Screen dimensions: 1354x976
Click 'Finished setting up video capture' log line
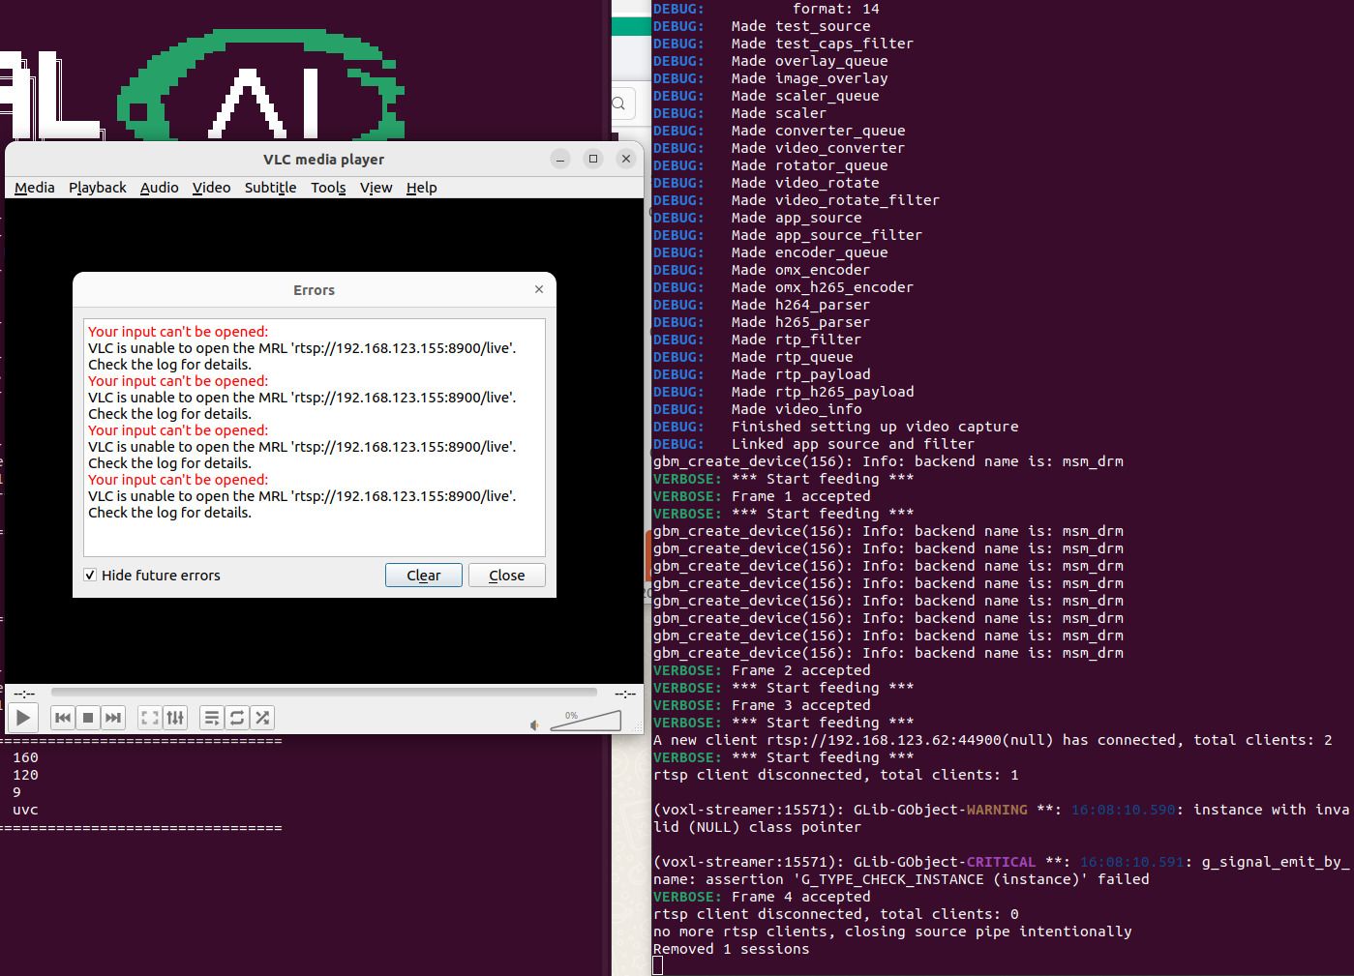pyautogui.click(x=875, y=427)
